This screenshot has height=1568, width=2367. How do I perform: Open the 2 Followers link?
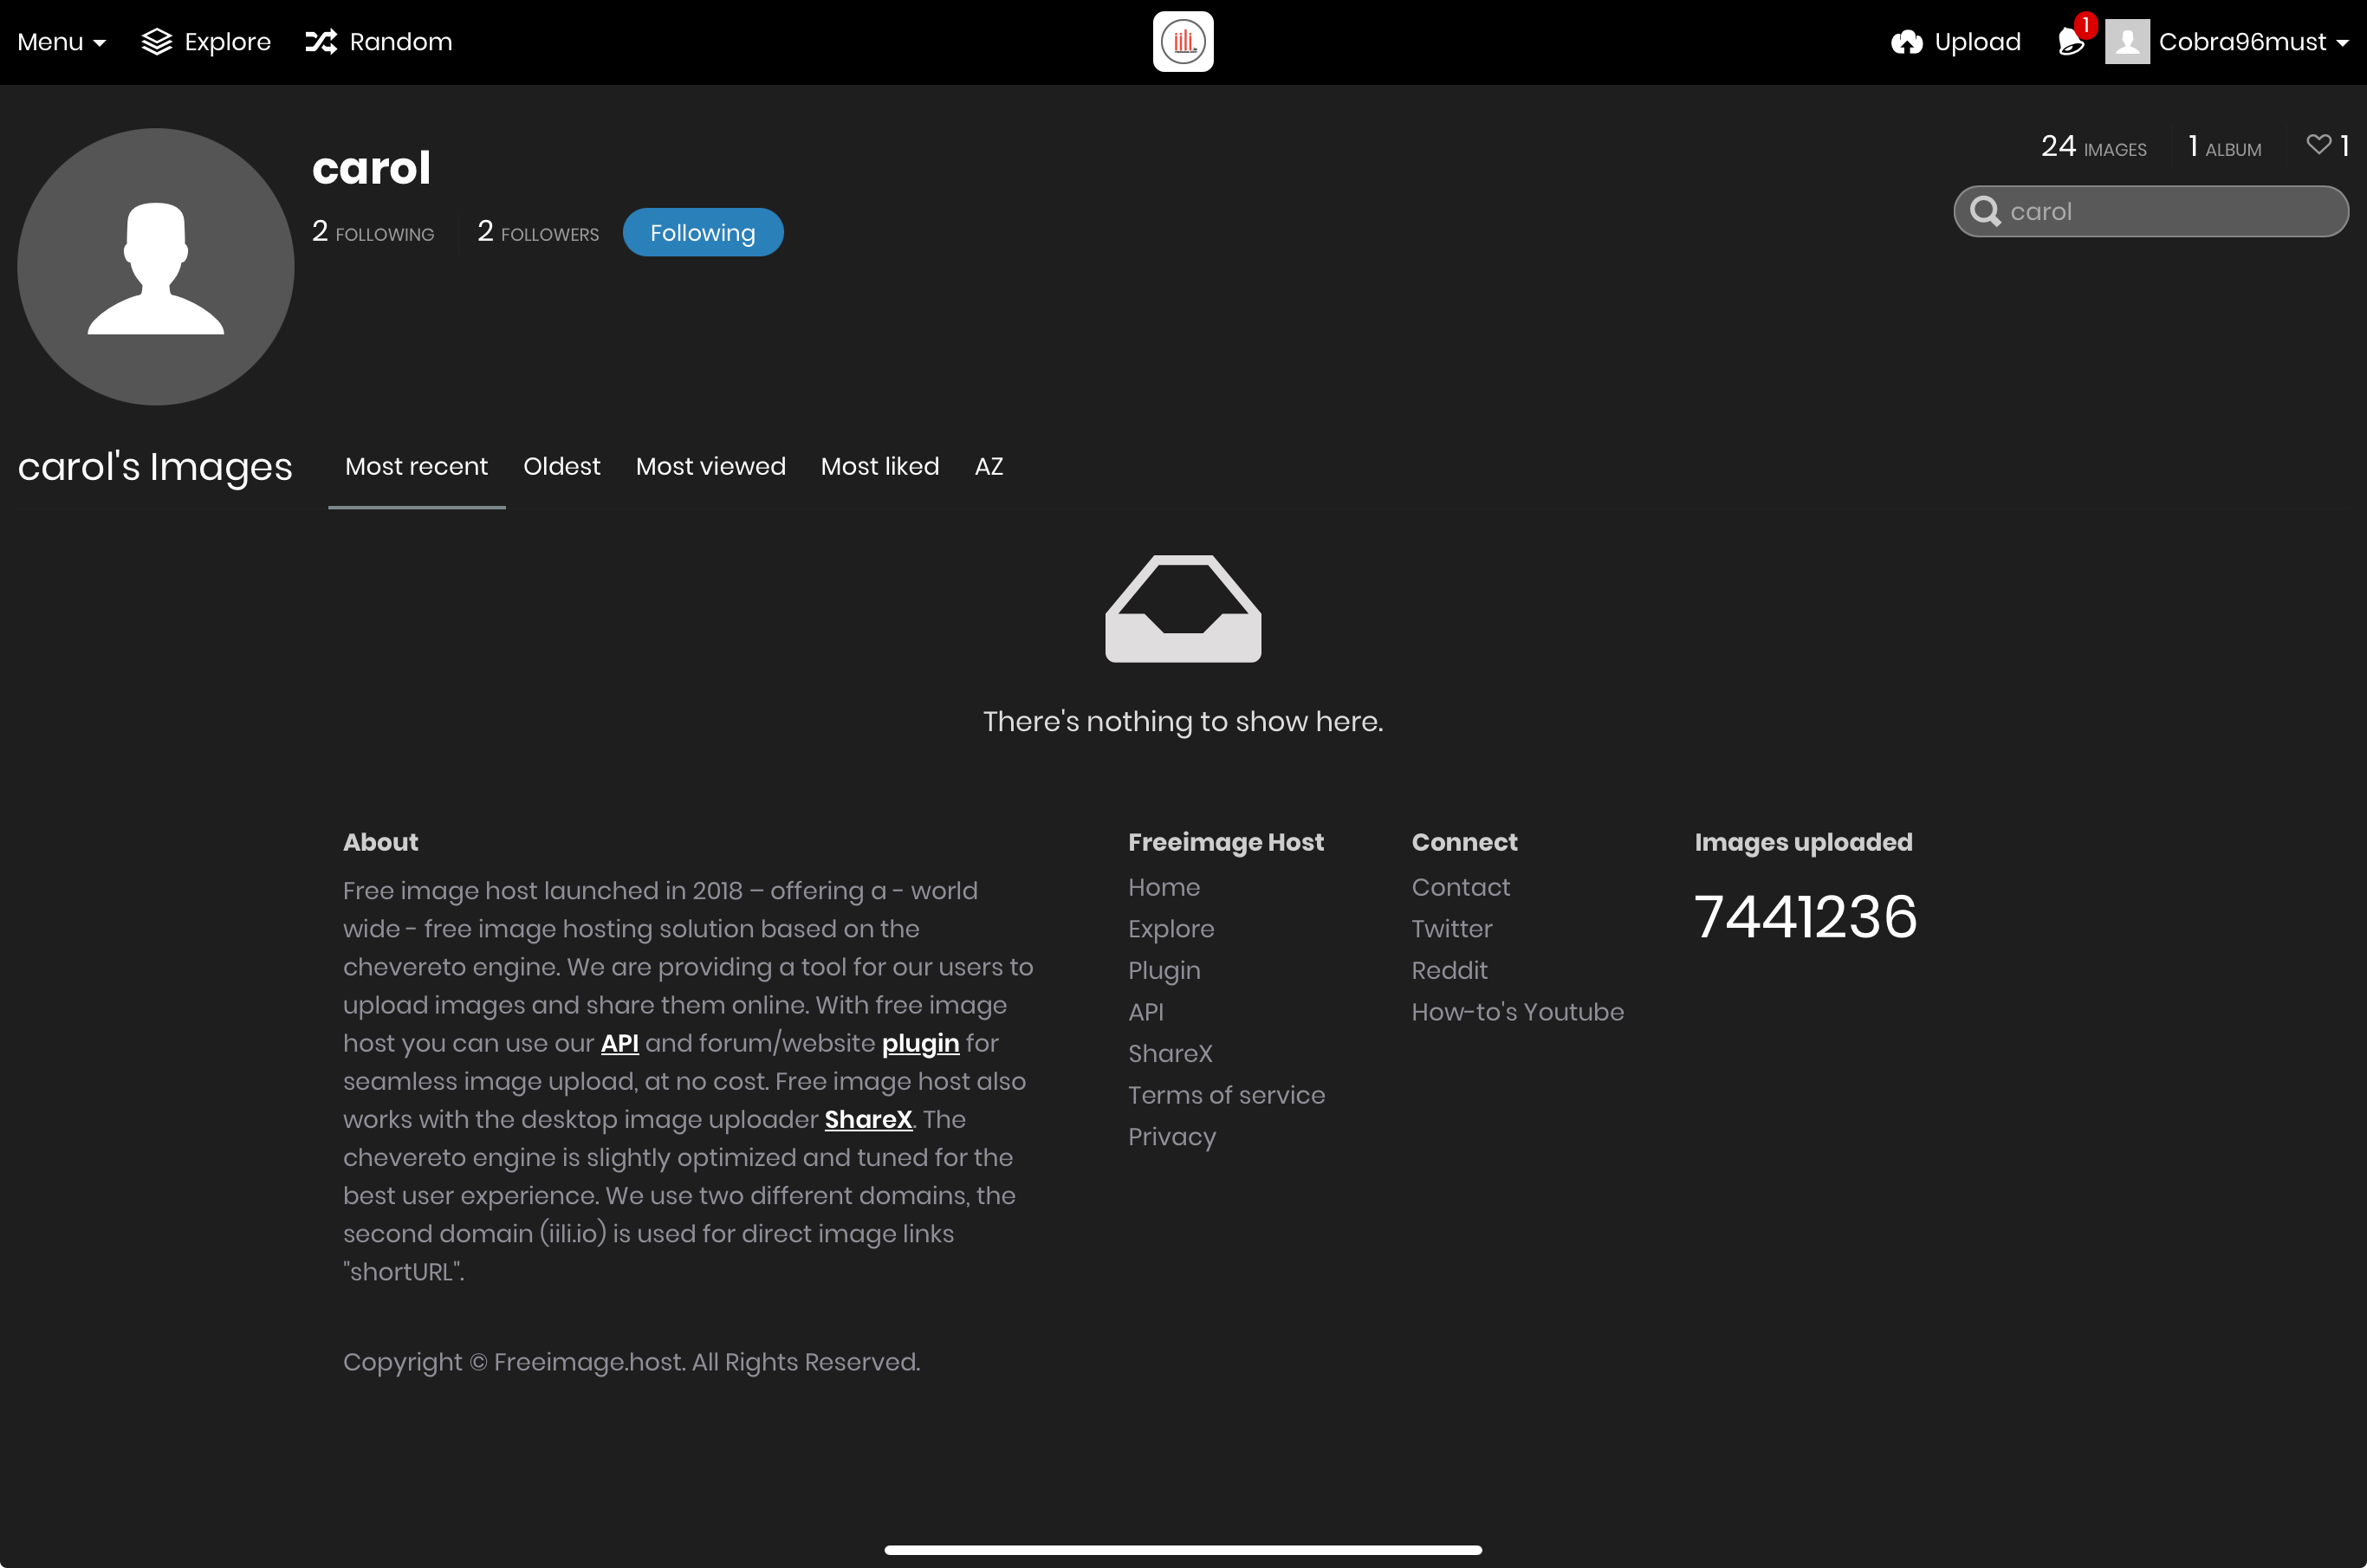coord(538,232)
